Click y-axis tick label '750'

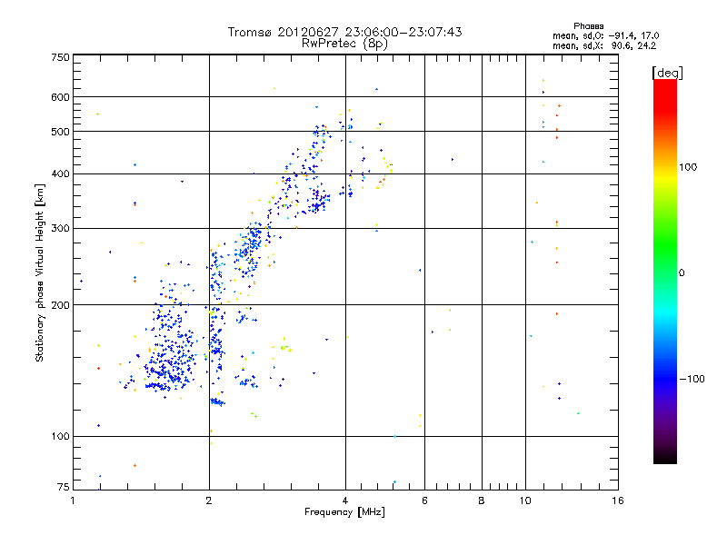tap(60, 57)
